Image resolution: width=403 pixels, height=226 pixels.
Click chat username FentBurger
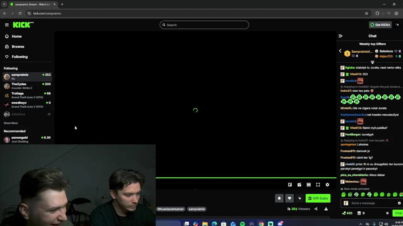tap(353, 134)
